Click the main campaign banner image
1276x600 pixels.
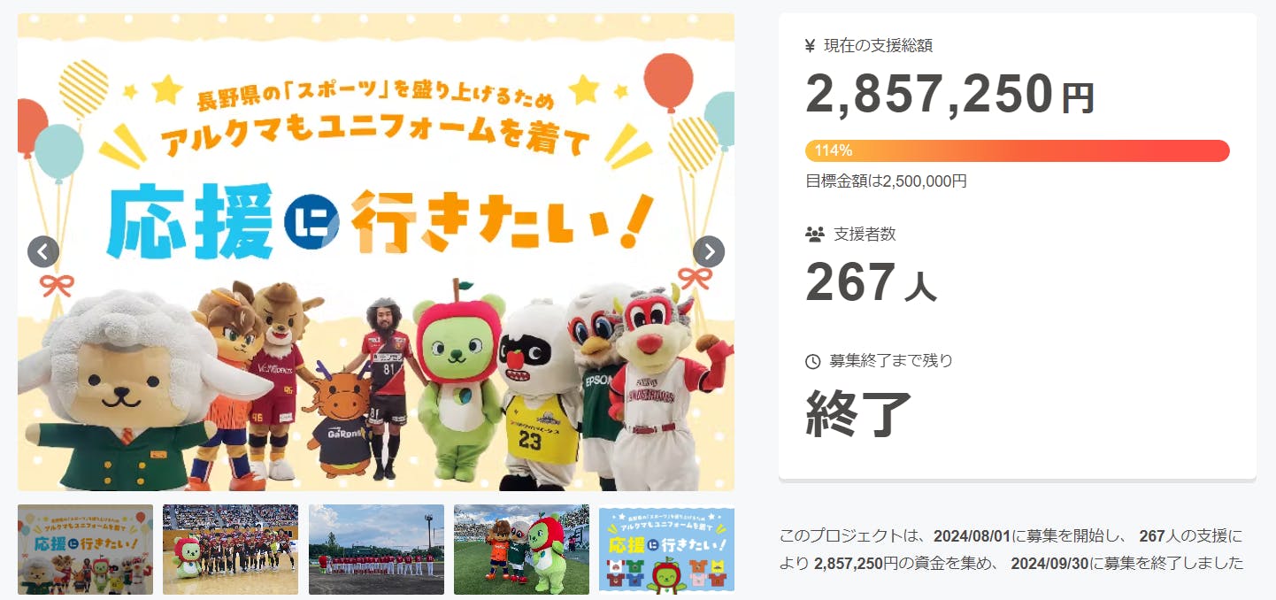point(376,251)
